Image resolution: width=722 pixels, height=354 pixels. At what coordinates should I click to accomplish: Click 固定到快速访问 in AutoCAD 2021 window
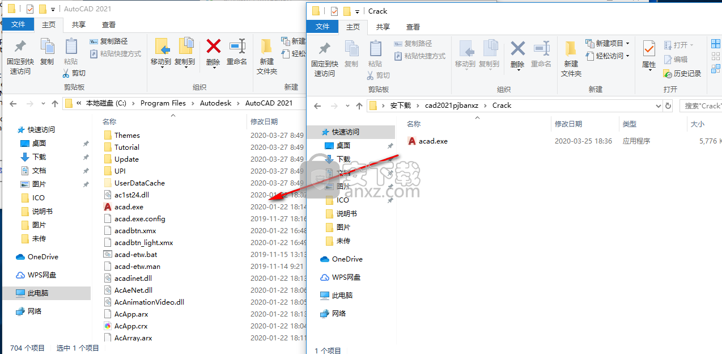20,57
